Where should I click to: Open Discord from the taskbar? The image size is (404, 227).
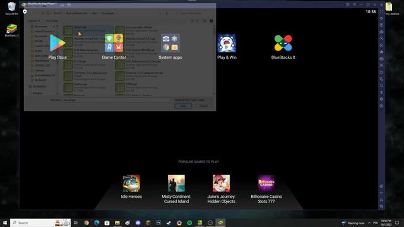pos(138,223)
